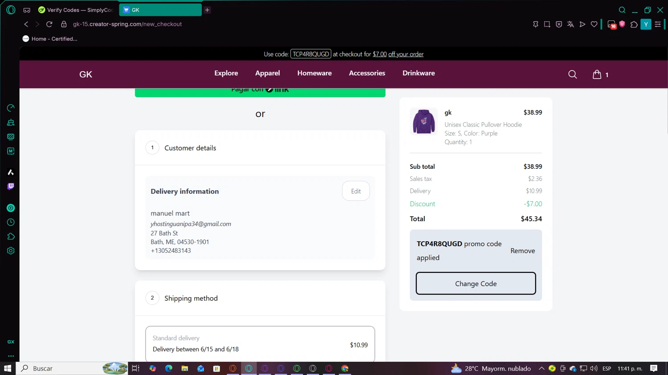This screenshot has width=668, height=375.
Task: Show hidden system tray icons
Action: pos(542,368)
